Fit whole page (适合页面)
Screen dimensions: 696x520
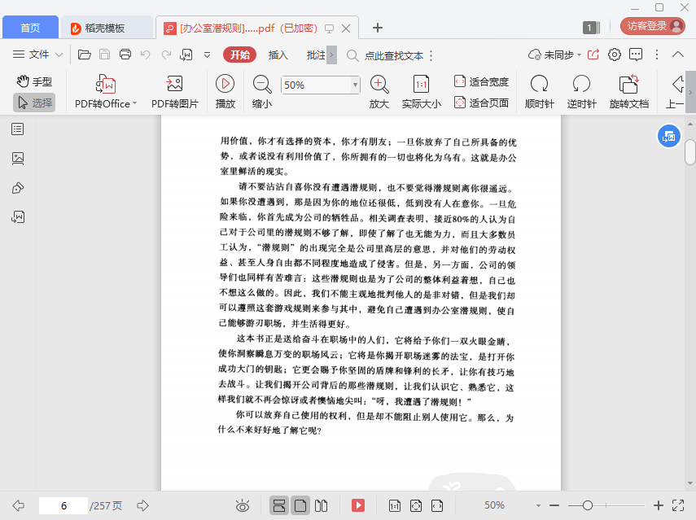[x=482, y=103]
